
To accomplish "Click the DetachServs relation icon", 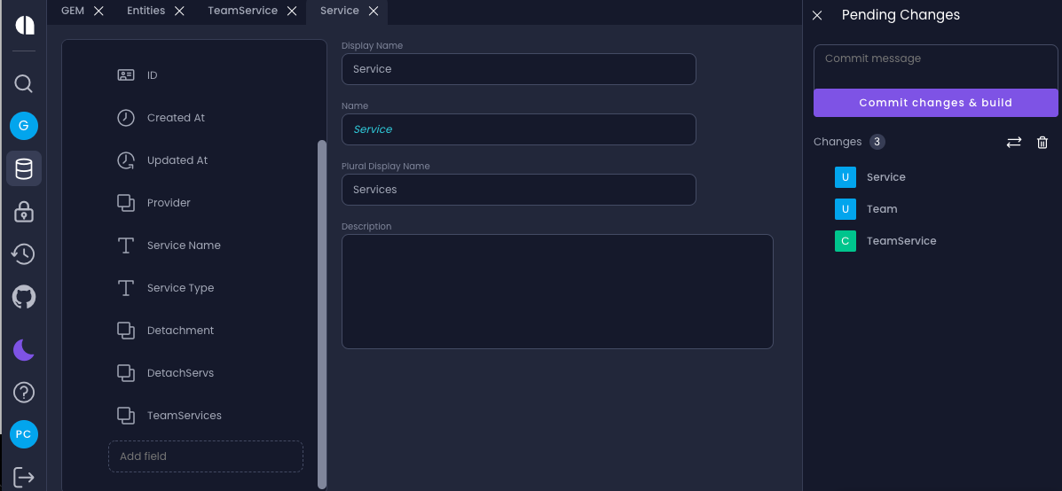I will [x=126, y=373].
